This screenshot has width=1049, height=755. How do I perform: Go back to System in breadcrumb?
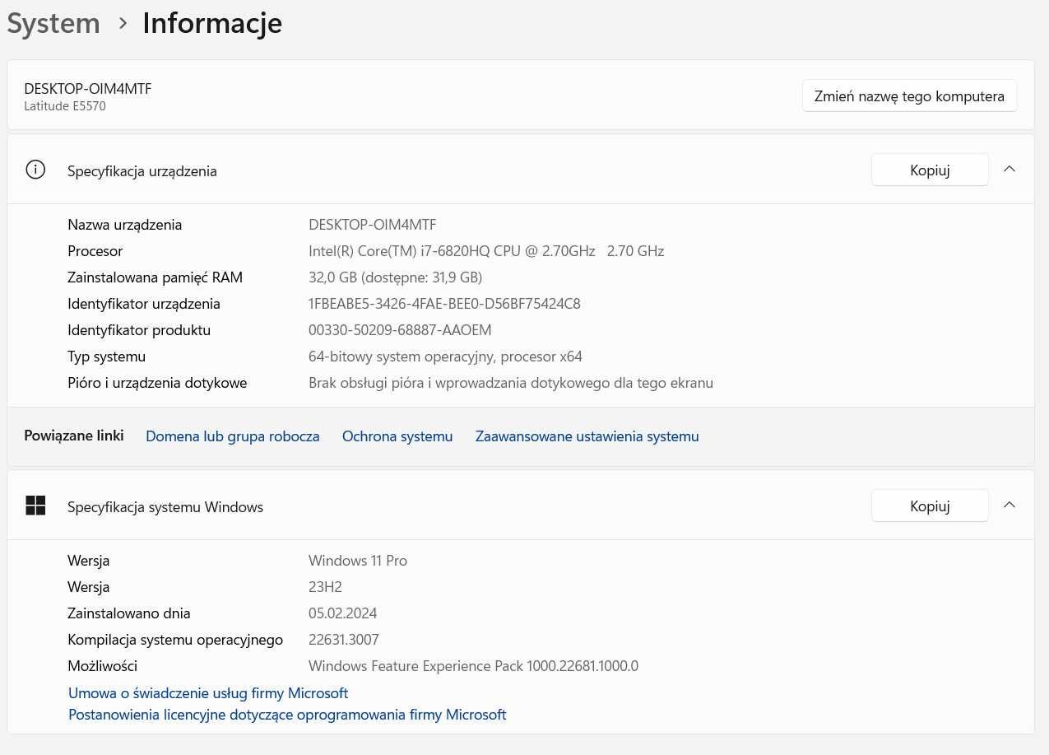(x=53, y=23)
